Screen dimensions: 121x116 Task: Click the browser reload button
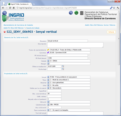coord(10,8)
